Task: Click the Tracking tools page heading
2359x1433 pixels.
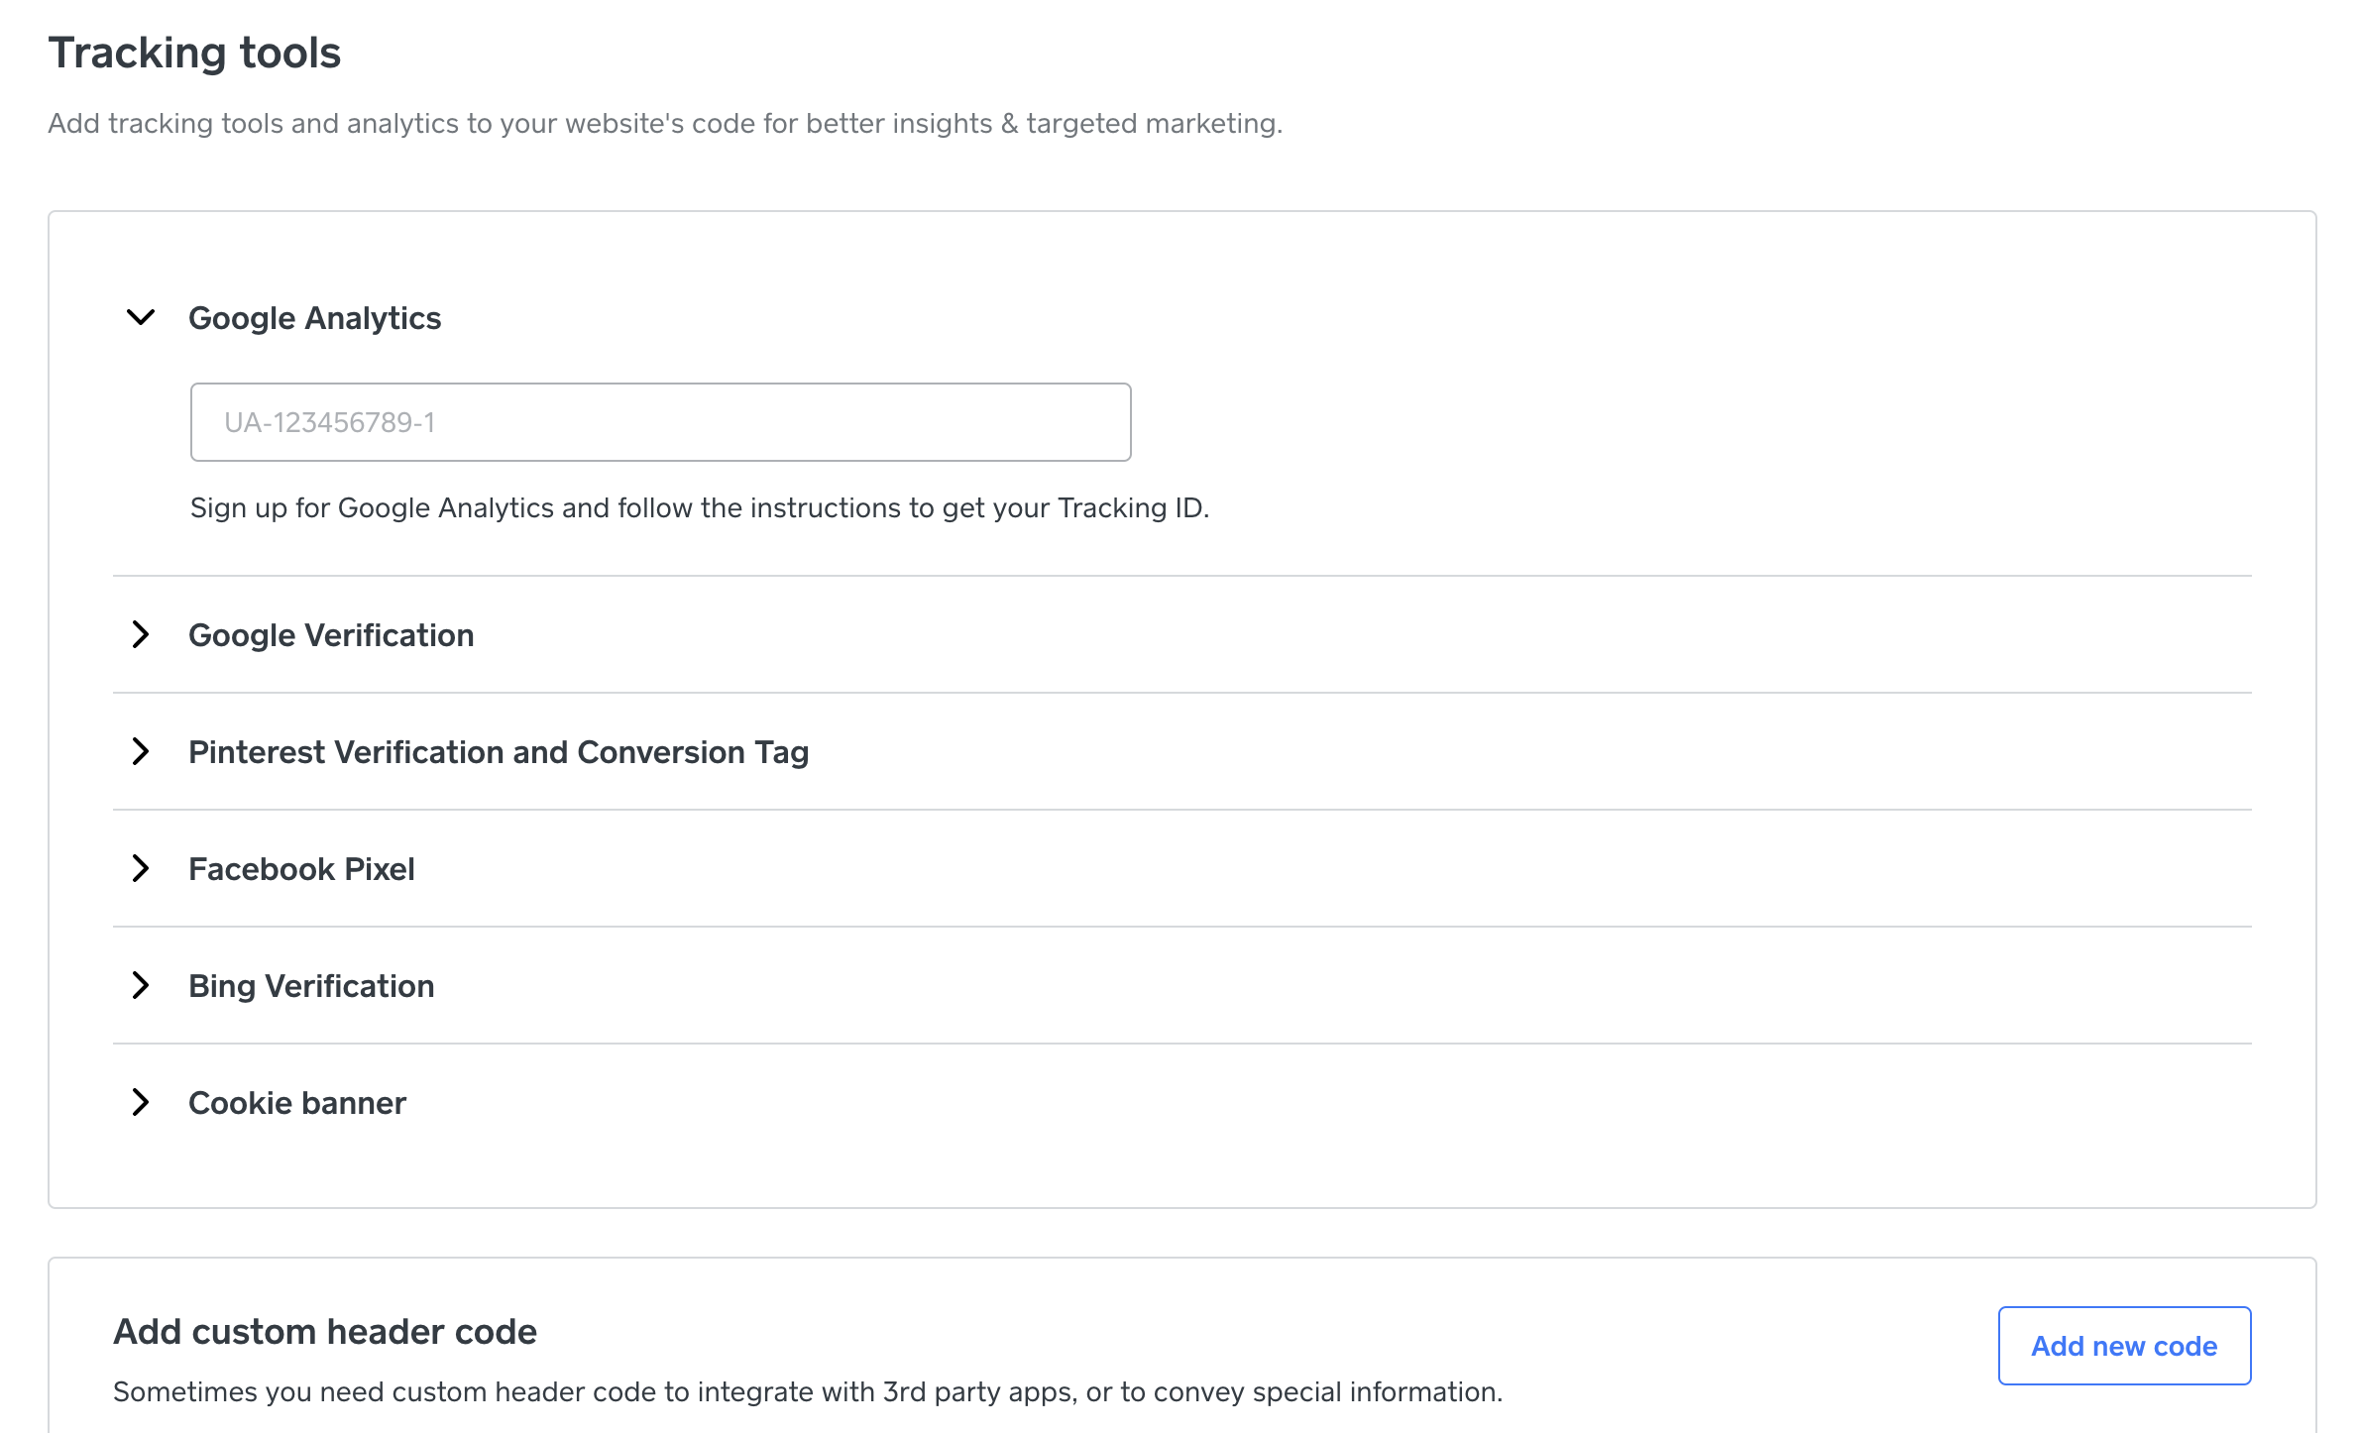Action: point(194,53)
